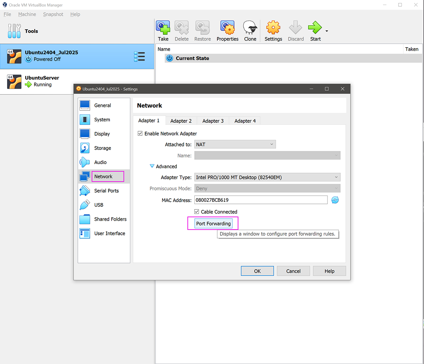This screenshot has width=424, height=364.
Task: Select the Storage settings disk icon
Action: (x=85, y=148)
